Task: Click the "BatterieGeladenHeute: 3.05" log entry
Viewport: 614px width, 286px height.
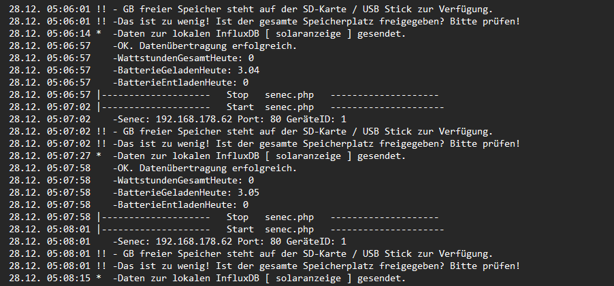Action: click(x=187, y=192)
